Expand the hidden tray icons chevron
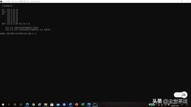 [x=156, y=104]
